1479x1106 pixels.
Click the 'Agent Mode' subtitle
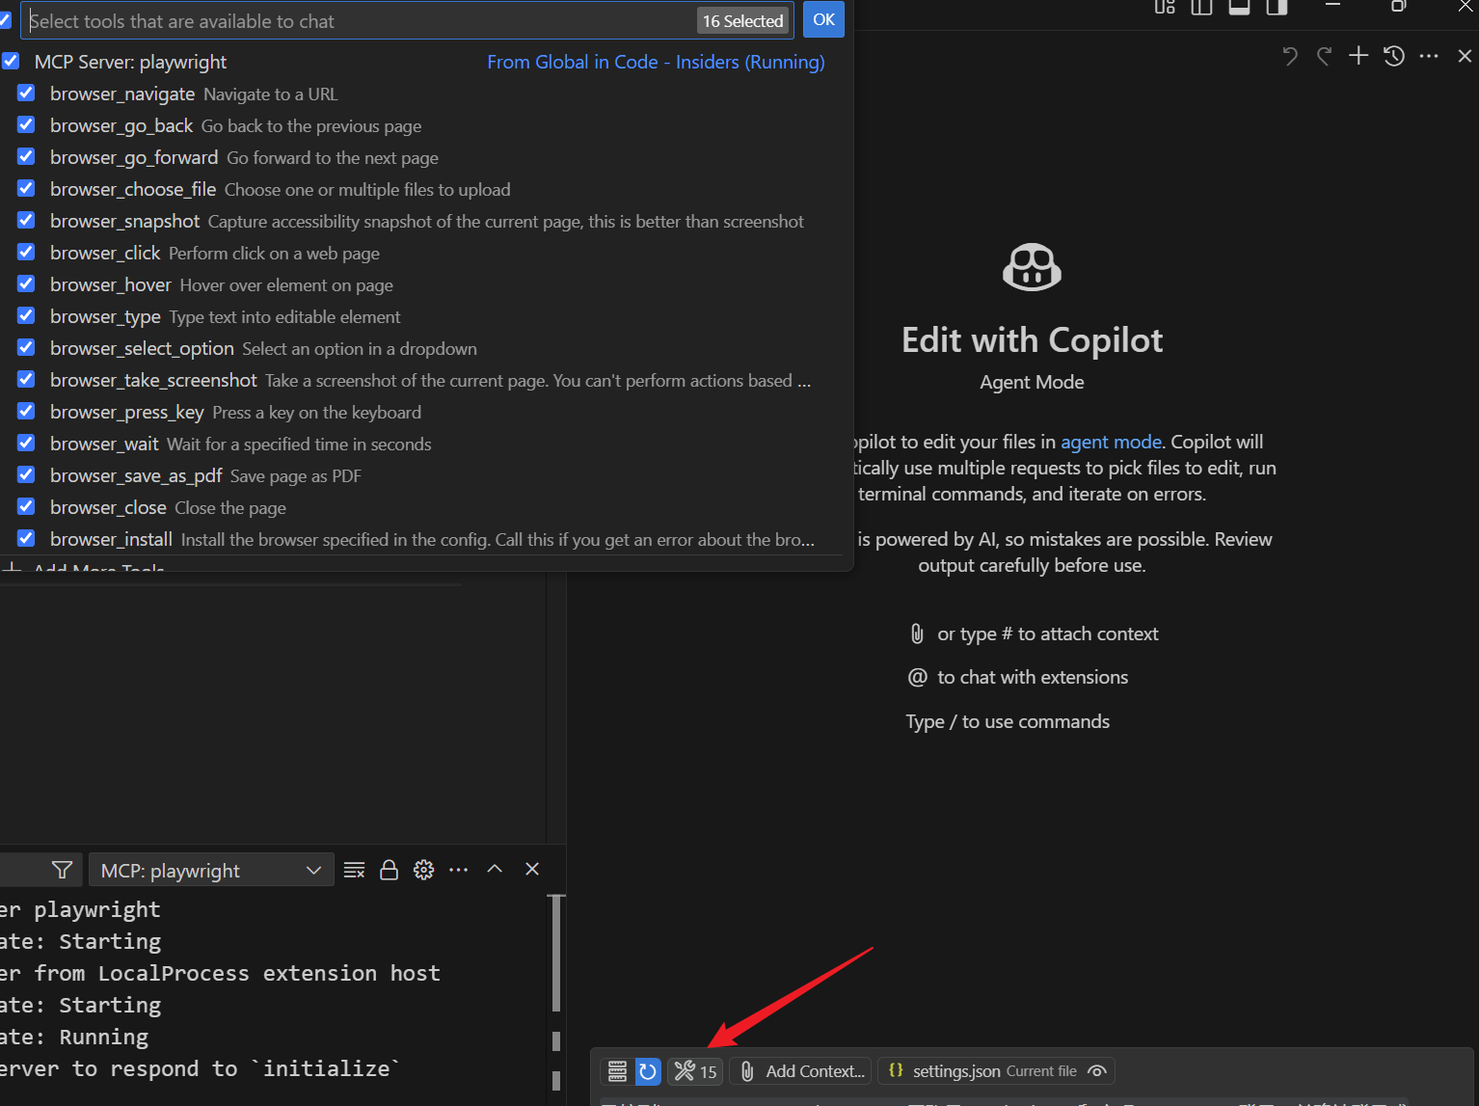[x=1032, y=382]
